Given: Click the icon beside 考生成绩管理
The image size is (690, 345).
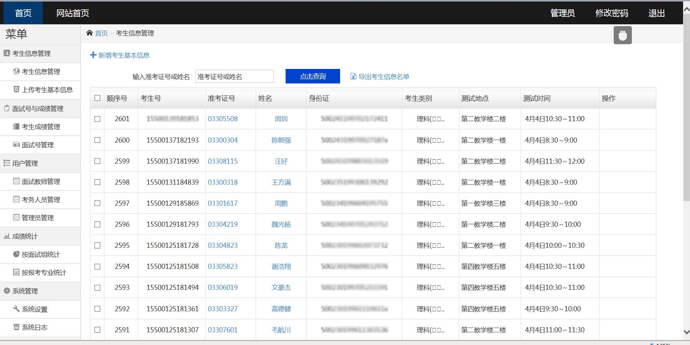Looking at the screenshot, I should [16, 126].
